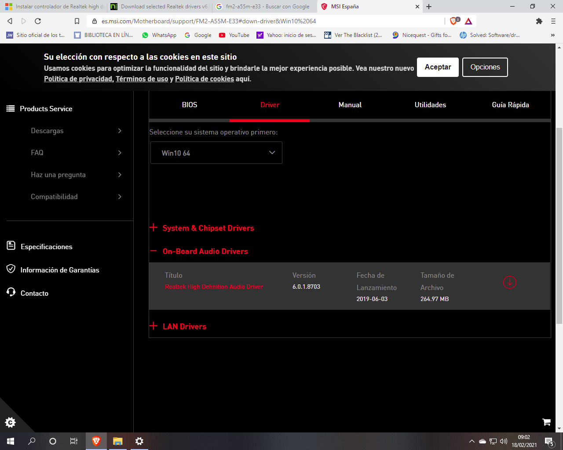Switch to BIOS tab
Image resolution: width=563 pixels, height=450 pixels.
click(190, 105)
